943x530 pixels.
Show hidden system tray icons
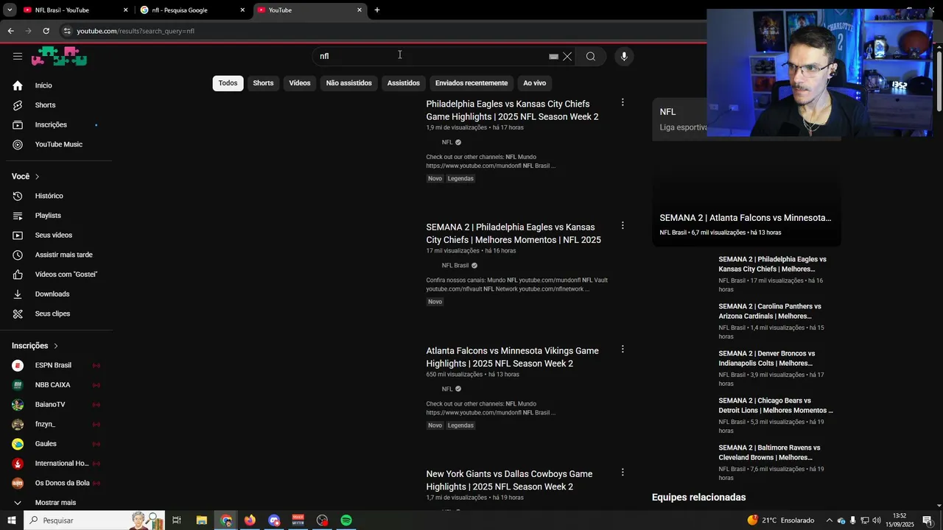829,520
